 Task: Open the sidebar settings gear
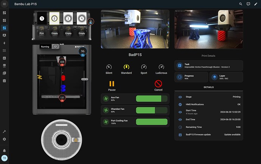click(4, 139)
